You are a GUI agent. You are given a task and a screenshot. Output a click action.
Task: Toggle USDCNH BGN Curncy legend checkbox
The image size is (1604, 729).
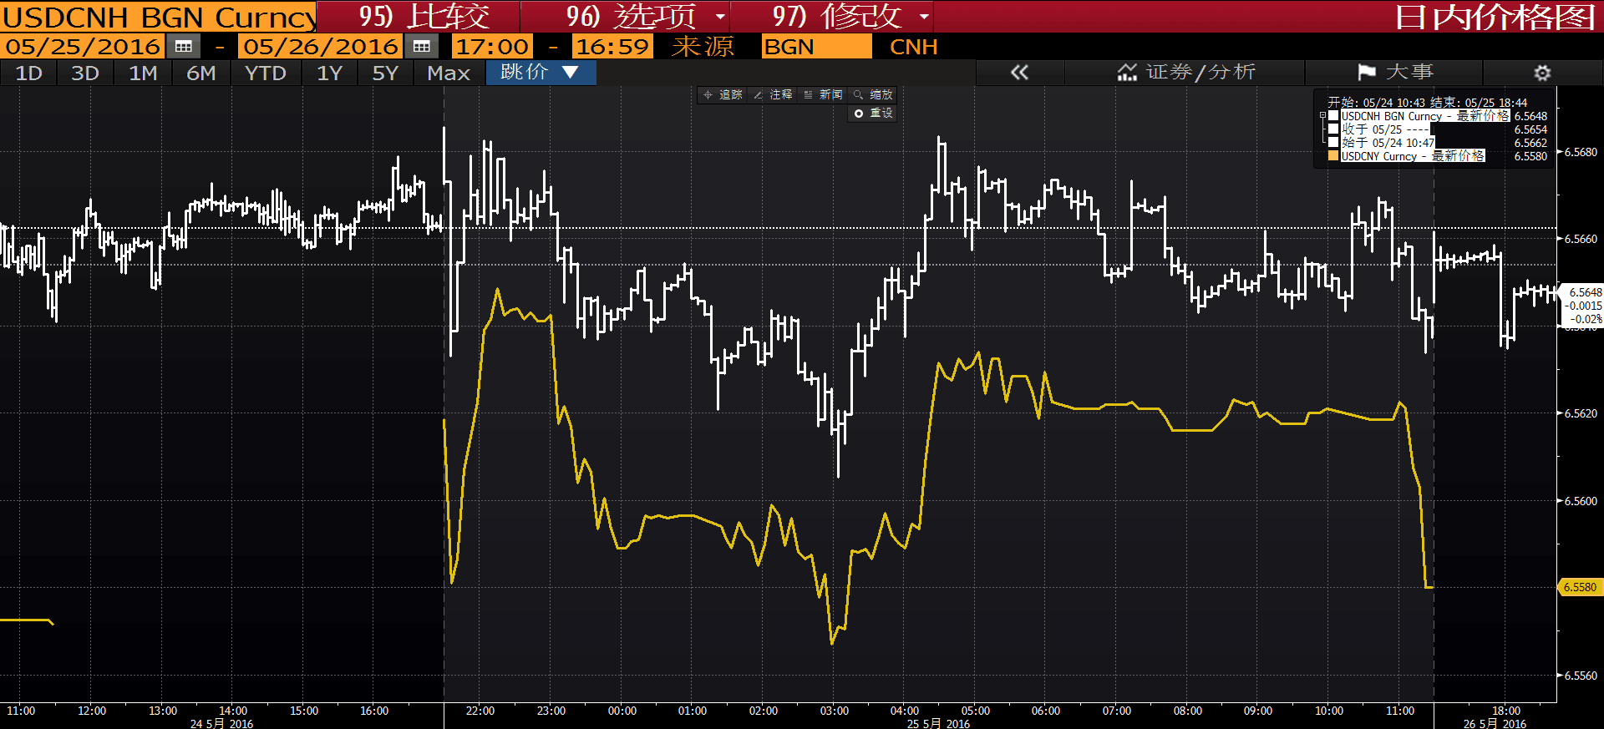(1333, 116)
